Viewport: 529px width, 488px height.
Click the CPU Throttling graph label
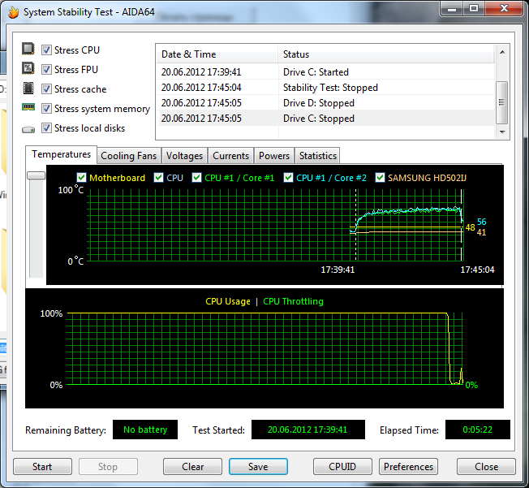(x=293, y=301)
